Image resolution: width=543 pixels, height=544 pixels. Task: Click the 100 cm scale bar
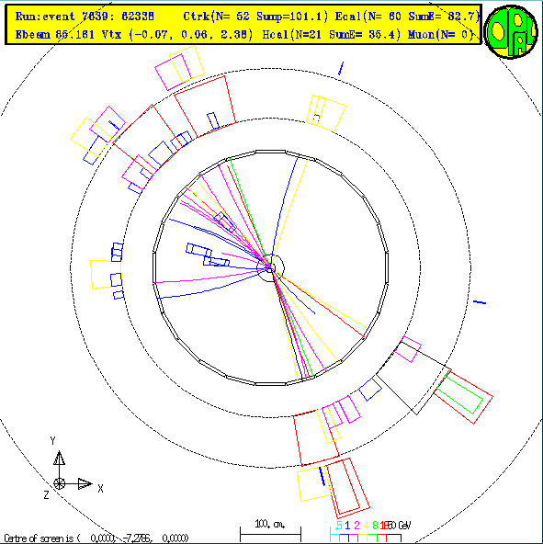[270, 533]
